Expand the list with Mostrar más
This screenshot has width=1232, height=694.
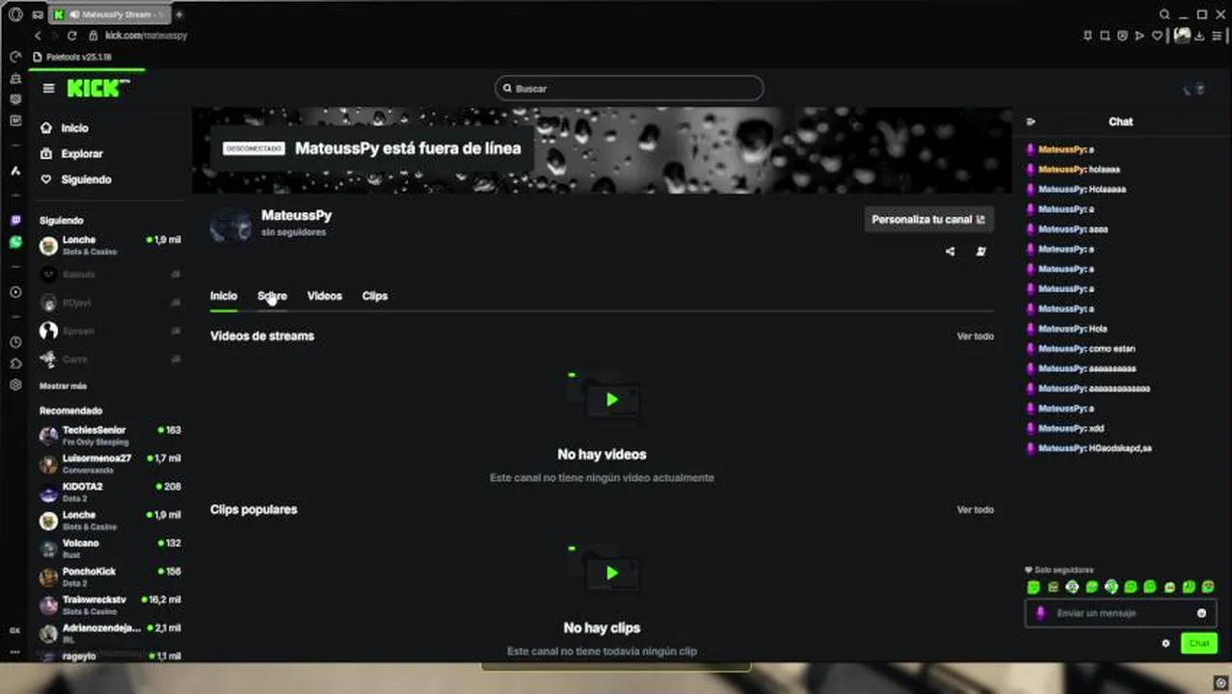tap(63, 386)
